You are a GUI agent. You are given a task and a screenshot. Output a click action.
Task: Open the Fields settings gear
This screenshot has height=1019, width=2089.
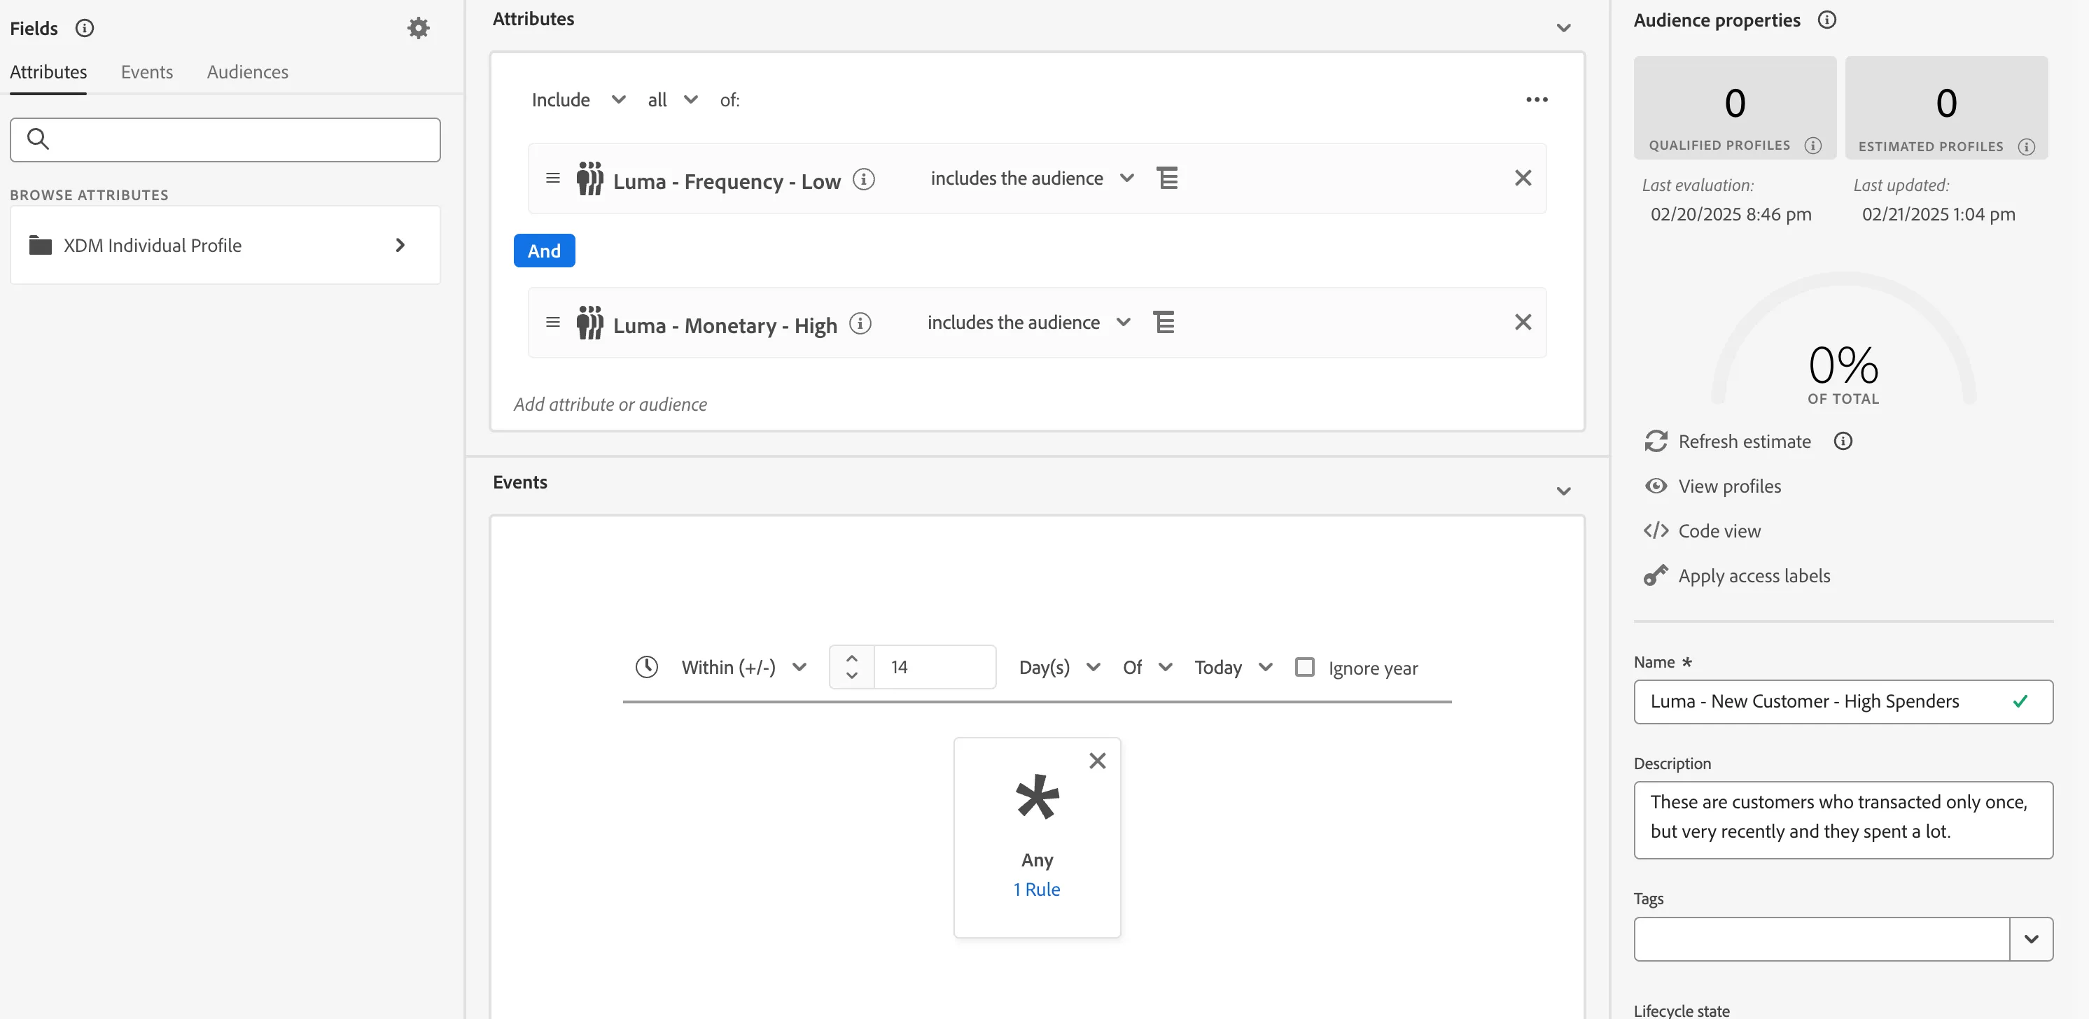418,29
